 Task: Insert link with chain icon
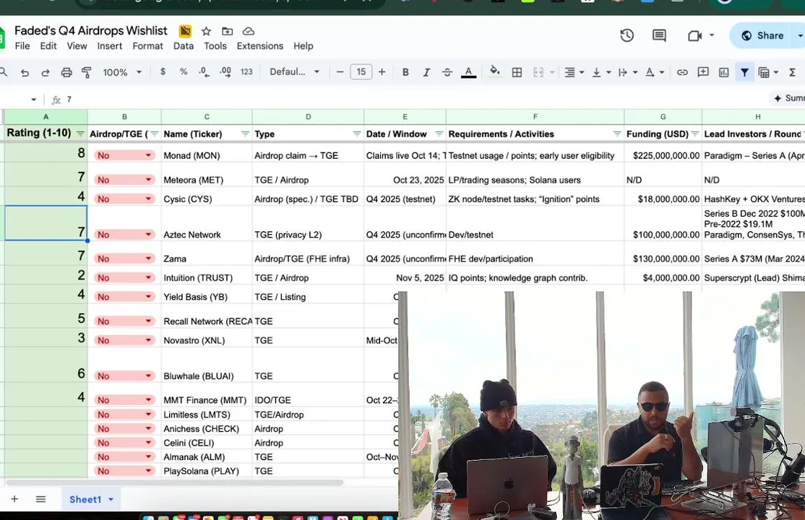(681, 72)
